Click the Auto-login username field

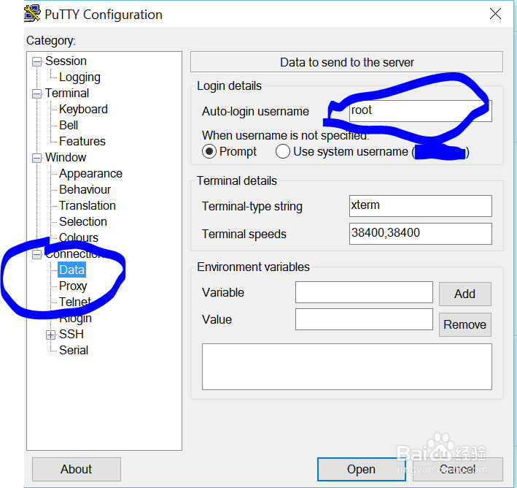point(421,111)
